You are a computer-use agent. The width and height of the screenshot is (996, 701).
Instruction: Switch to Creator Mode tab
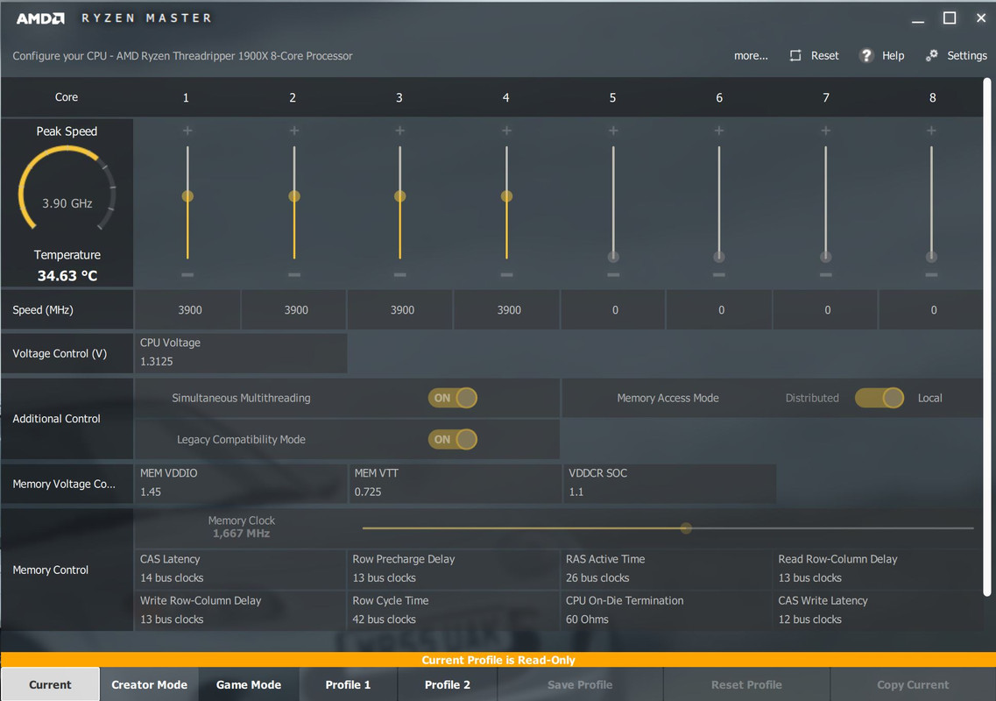click(x=149, y=684)
